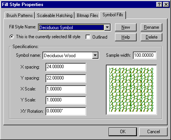Open Help for fill styles

pyautogui.click(x=126, y=37)
